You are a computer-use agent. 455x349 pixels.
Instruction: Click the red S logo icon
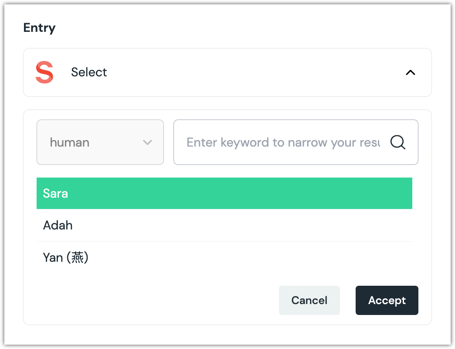44,72
